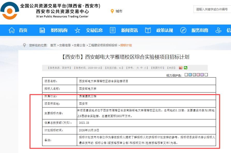Click the 估算总投资额(万元) label cell
This screenshot has height=153, width=231.
tap(59, 123)
